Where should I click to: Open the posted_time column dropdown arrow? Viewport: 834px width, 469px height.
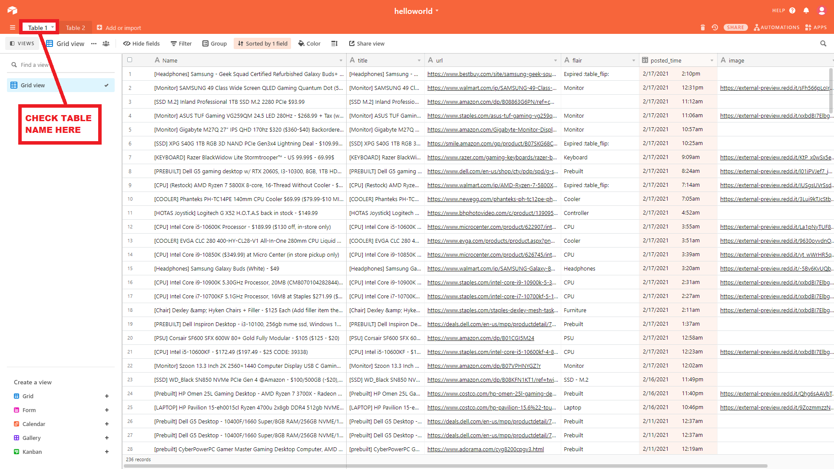click(x=712, y=60)
